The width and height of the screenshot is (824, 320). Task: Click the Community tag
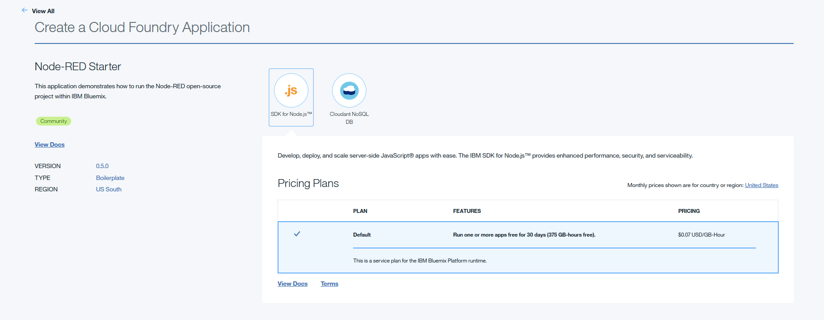[x=54, y=121]
